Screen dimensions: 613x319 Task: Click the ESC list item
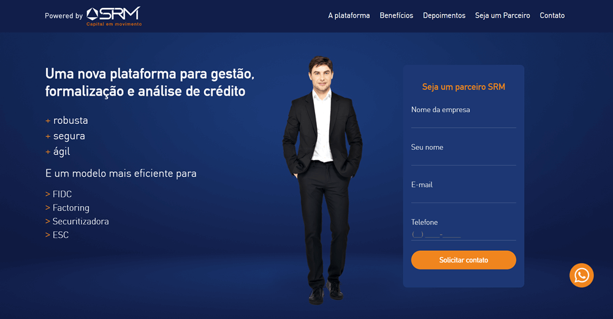[x=57, y=235]
